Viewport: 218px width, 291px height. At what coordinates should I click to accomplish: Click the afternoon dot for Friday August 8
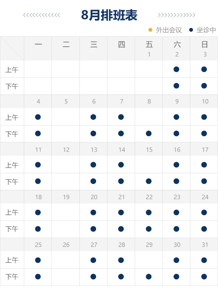click(x=149, y=134)
